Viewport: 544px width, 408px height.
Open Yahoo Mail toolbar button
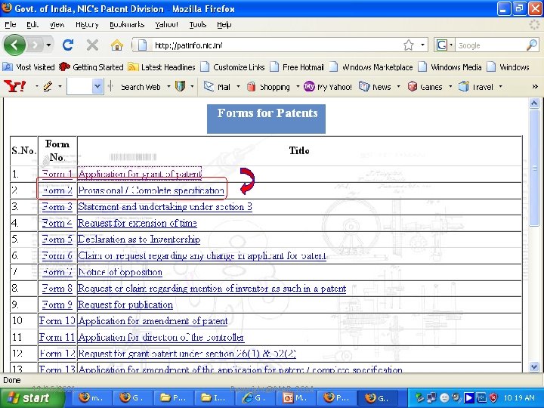217,86
